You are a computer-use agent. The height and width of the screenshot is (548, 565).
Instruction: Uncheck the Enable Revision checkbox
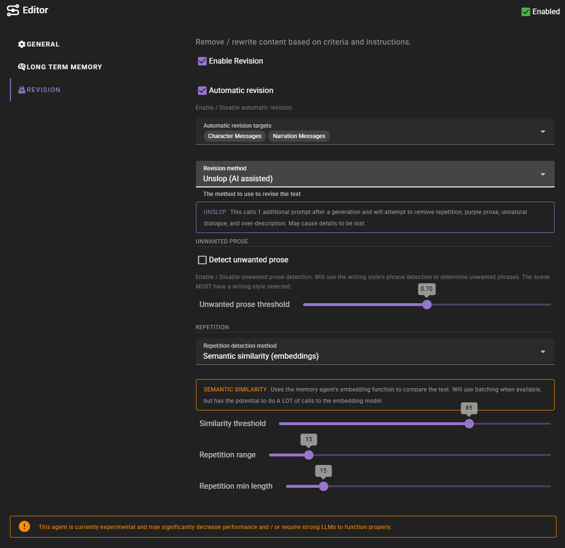(x=203, y=61)
